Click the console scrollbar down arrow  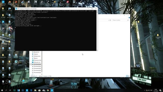pos(97,50)
